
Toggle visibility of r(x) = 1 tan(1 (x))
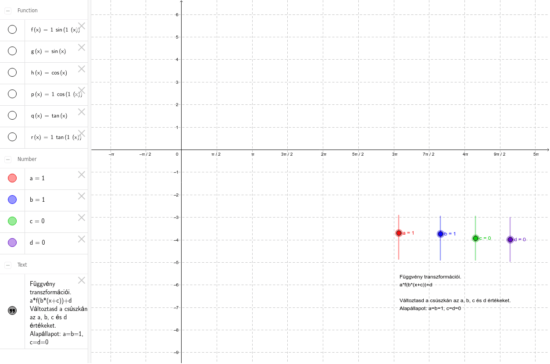[x=12, y=137]
